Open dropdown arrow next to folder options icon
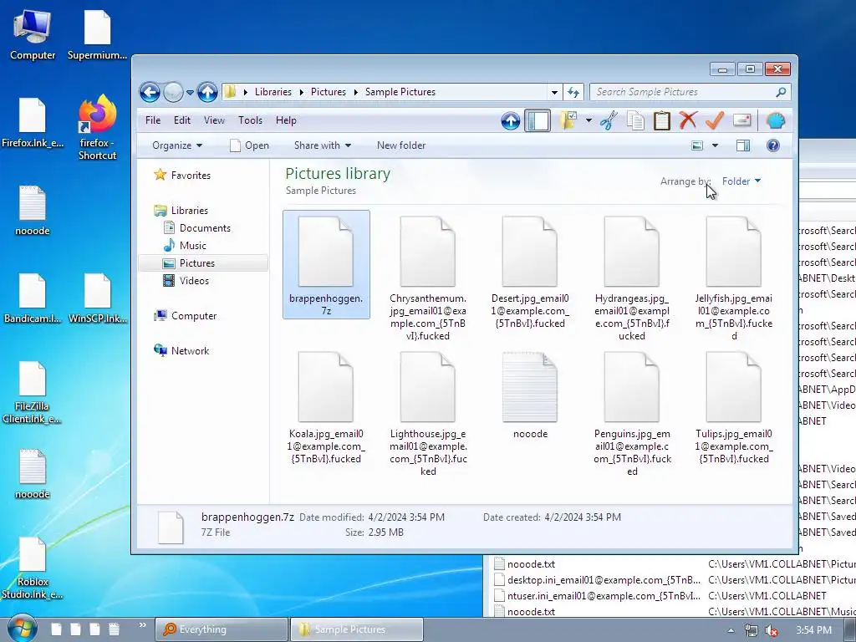856x642 pixels. 588,120
